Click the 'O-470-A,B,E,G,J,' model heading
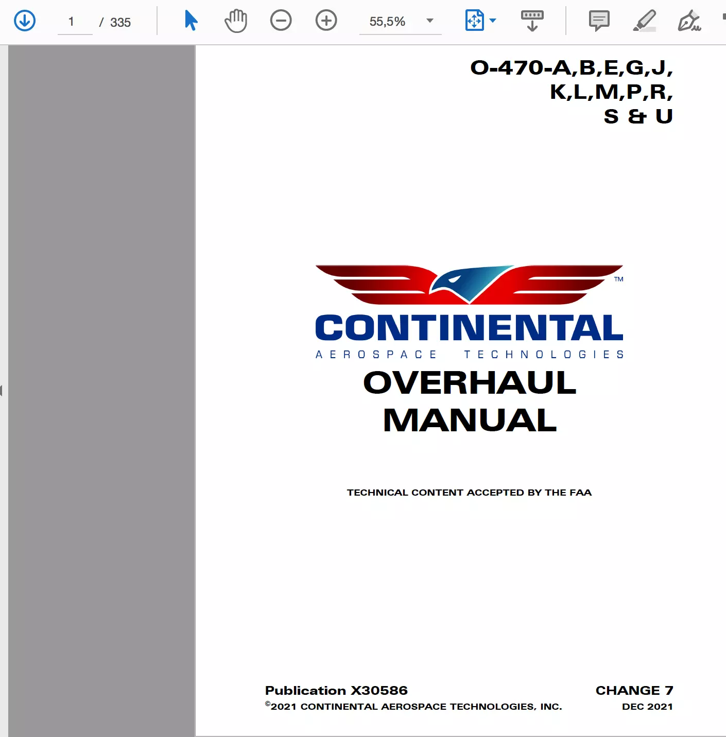The width and height of the screenshot is (726, 737). tap(572, 68)
